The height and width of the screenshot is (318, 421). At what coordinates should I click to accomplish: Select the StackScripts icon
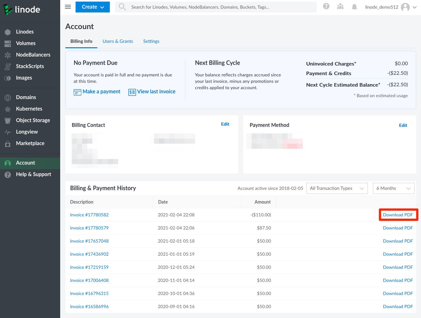(x=7, y=66)
